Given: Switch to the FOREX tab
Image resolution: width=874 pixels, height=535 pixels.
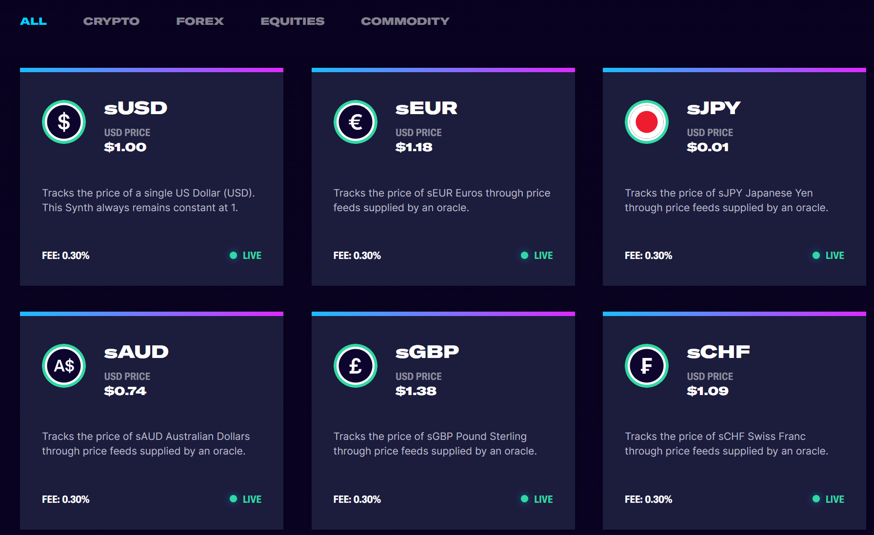Looking at the screenshot, I should pos(200,21).
